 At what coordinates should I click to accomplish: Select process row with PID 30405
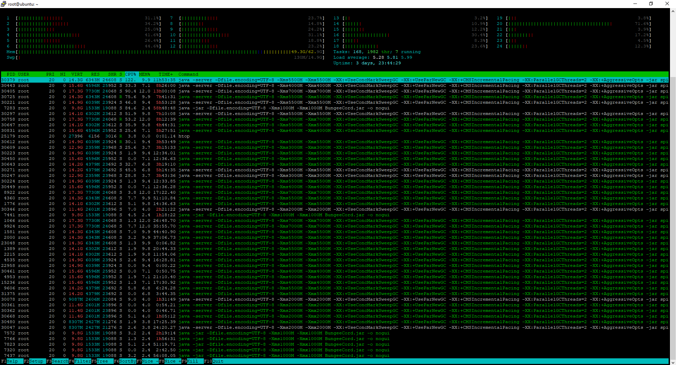pos(335,91)
